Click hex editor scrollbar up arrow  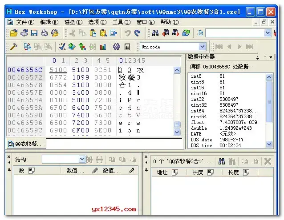(177, 70)
